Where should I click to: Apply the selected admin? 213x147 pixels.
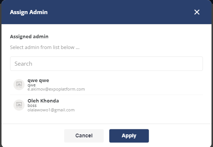[x=129, y=135]
